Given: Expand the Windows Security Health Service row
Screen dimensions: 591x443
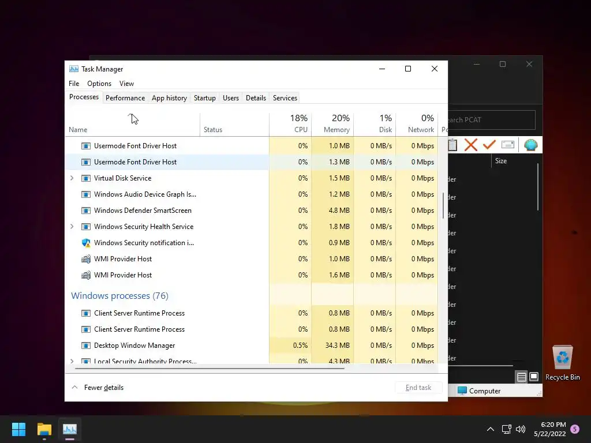Looking at the screenshot, I should click(x=72, y=226).
